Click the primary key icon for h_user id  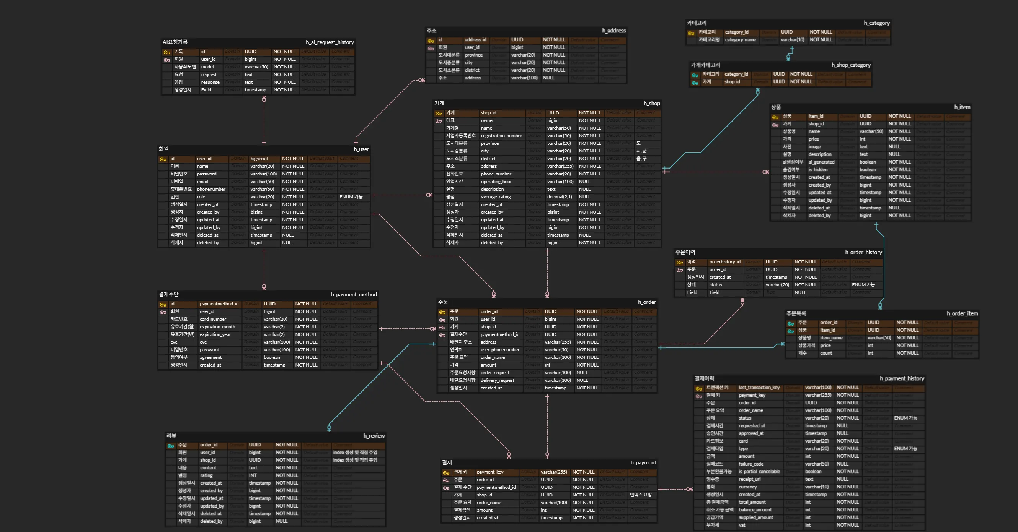click(163, 159)
